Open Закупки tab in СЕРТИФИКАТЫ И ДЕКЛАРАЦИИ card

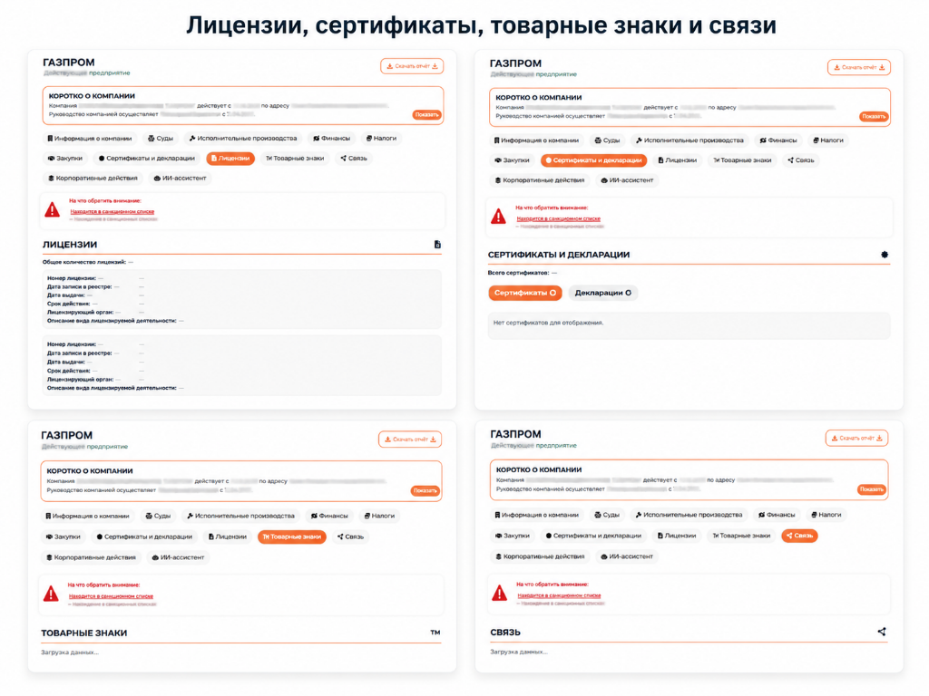(x=512, y=160)
